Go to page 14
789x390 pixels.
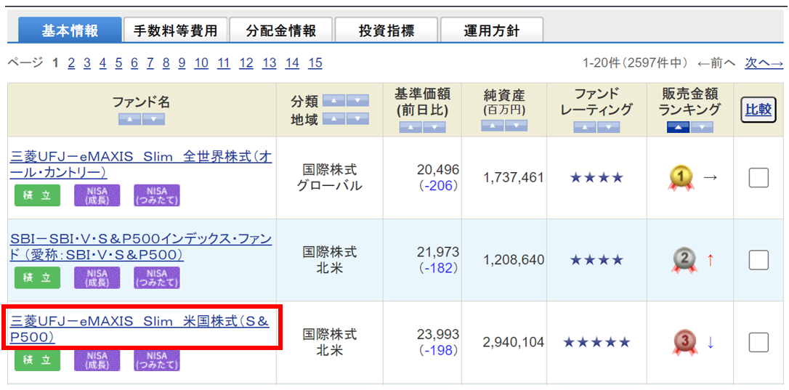pos(292,63)
